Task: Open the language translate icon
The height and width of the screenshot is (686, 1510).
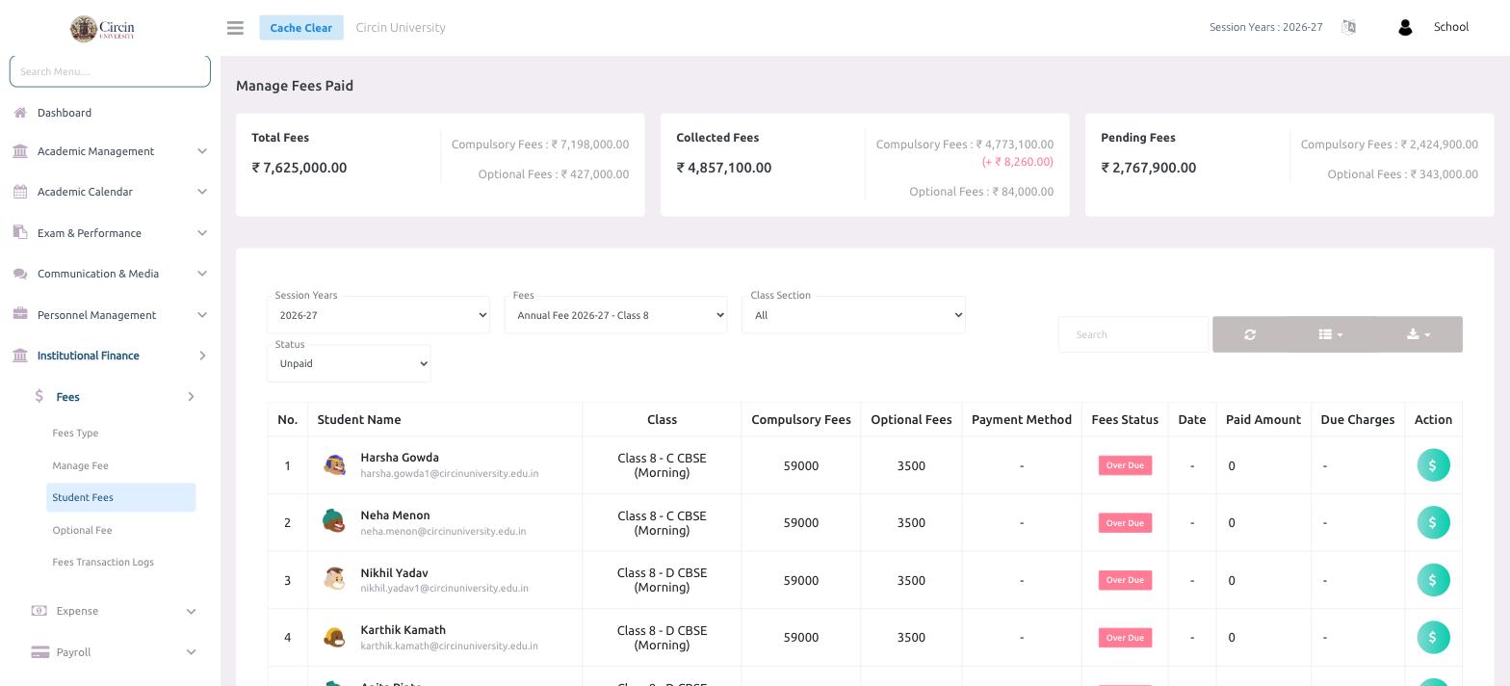Action: [1348, 27]
